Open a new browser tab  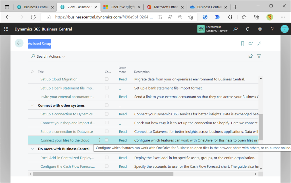tap(235, 7)
